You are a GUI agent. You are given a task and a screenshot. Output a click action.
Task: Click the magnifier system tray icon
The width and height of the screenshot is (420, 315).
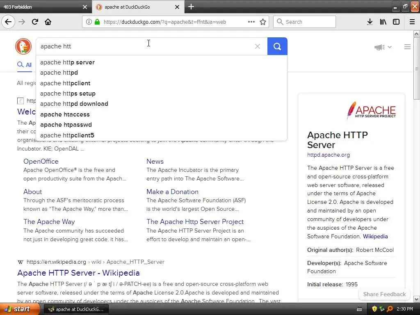pos(390,309)
